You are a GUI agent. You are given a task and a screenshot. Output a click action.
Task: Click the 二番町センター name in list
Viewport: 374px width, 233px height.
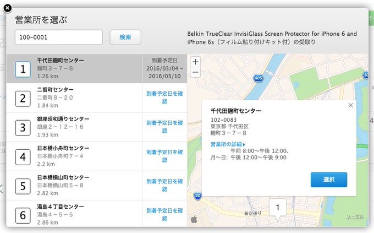pos(56,90)
